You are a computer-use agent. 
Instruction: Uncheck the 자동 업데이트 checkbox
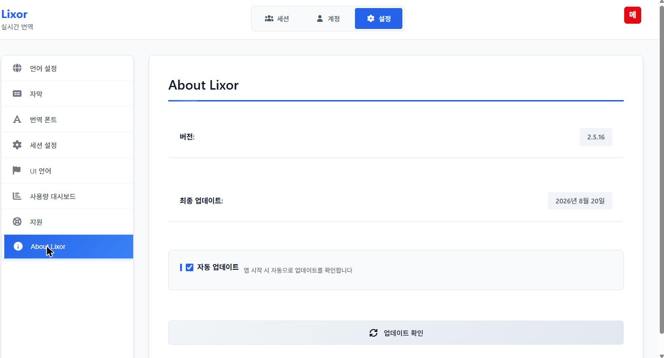(x=190, y=267)
